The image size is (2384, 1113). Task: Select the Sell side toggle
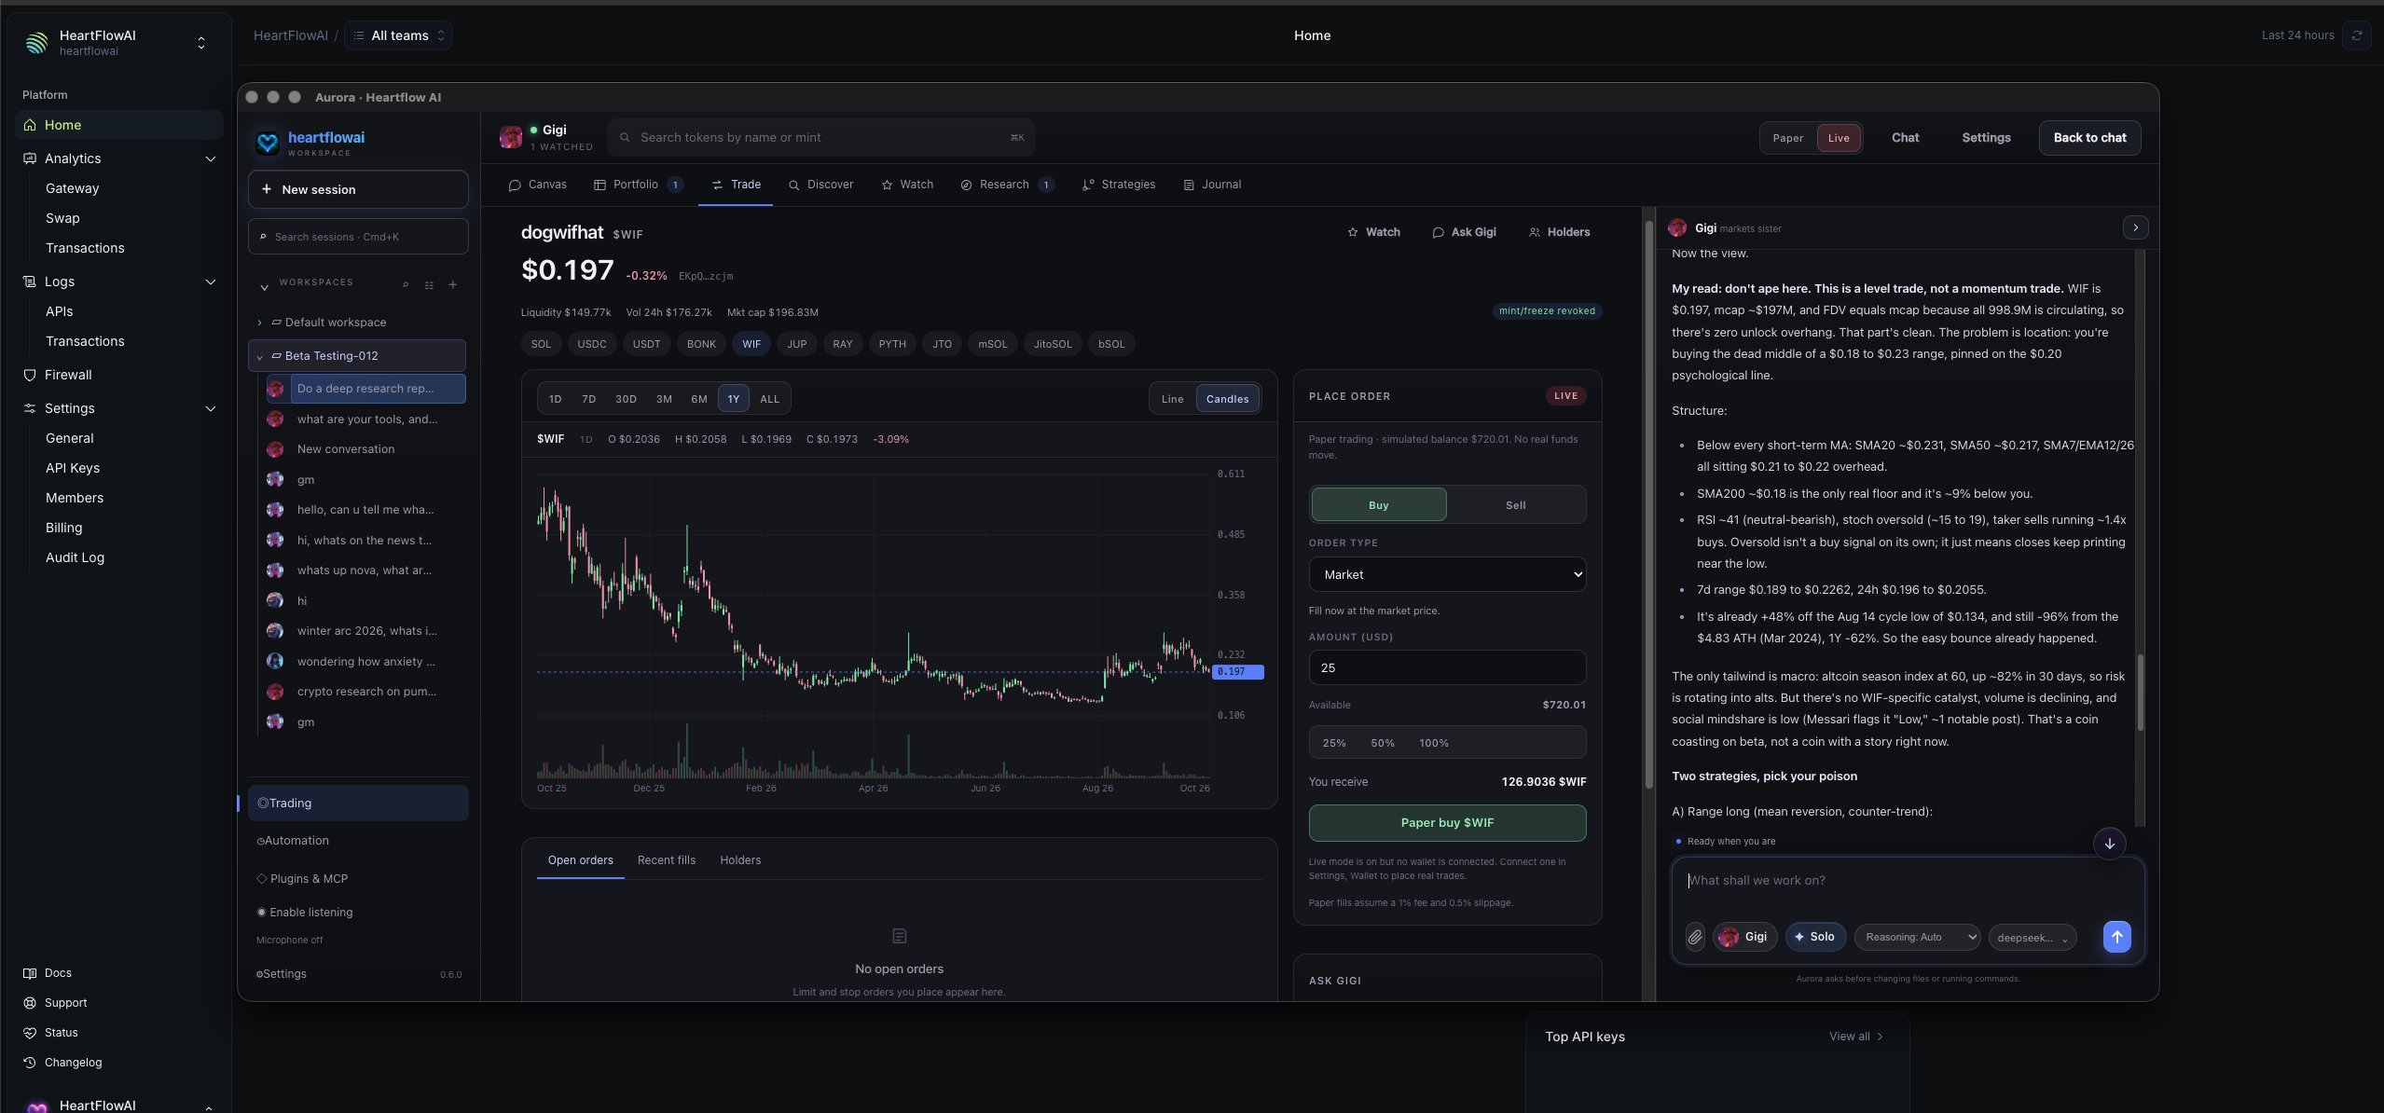pyautogui.click(x=1515, y=505)
